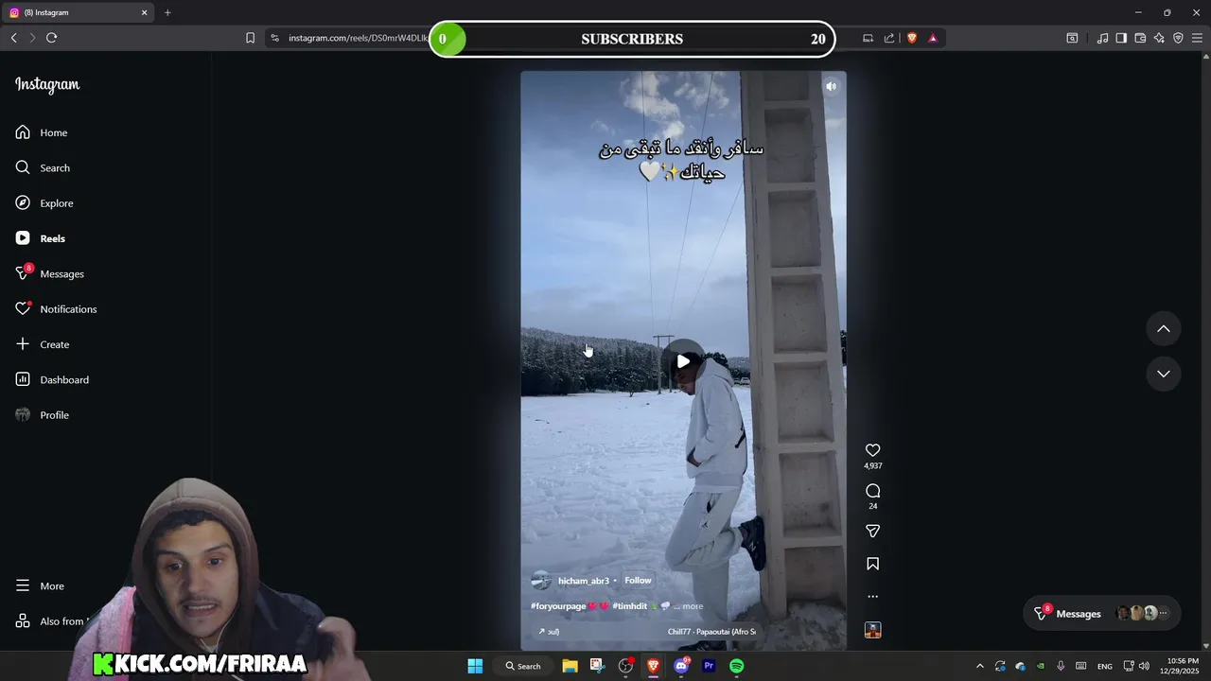Open Brave VPN shield icon

tap(1178, 38)
